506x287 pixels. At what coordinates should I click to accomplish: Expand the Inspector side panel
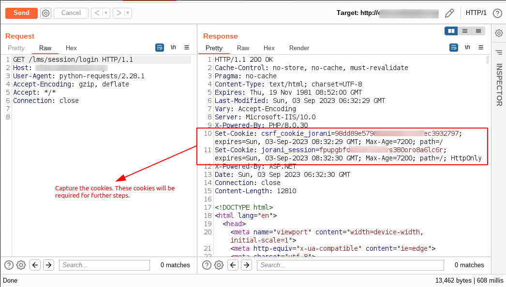[x=499, y=85]
